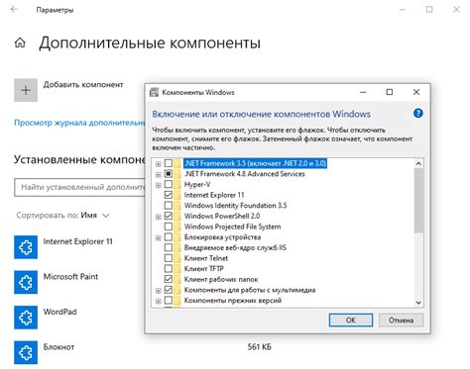Click folder icon beside Клиент Telnet
Viewport: 470px width, 369px height.
(177, 258)
